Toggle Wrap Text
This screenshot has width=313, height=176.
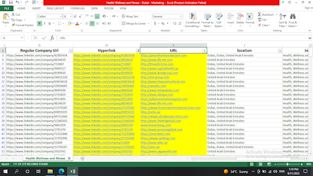coord(130,17)
